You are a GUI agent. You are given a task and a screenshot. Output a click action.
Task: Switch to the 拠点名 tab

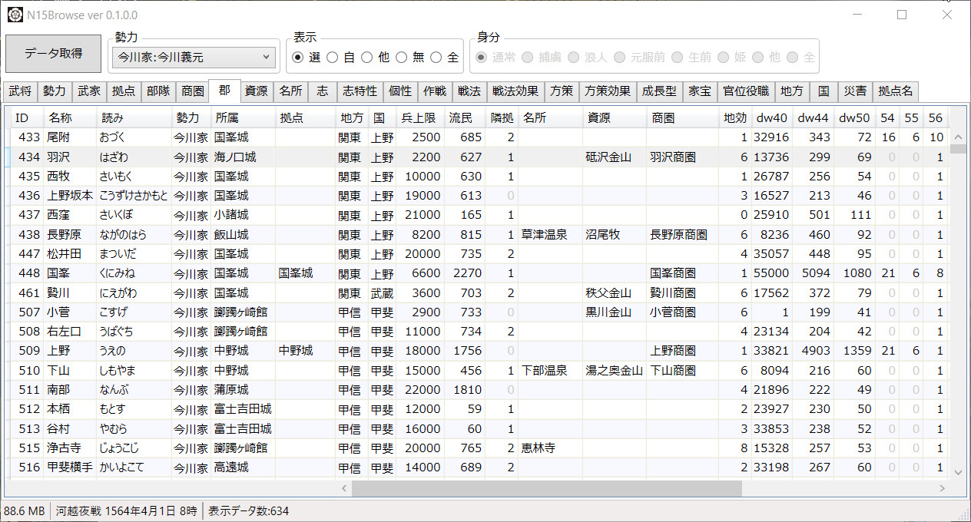(896, 91)
